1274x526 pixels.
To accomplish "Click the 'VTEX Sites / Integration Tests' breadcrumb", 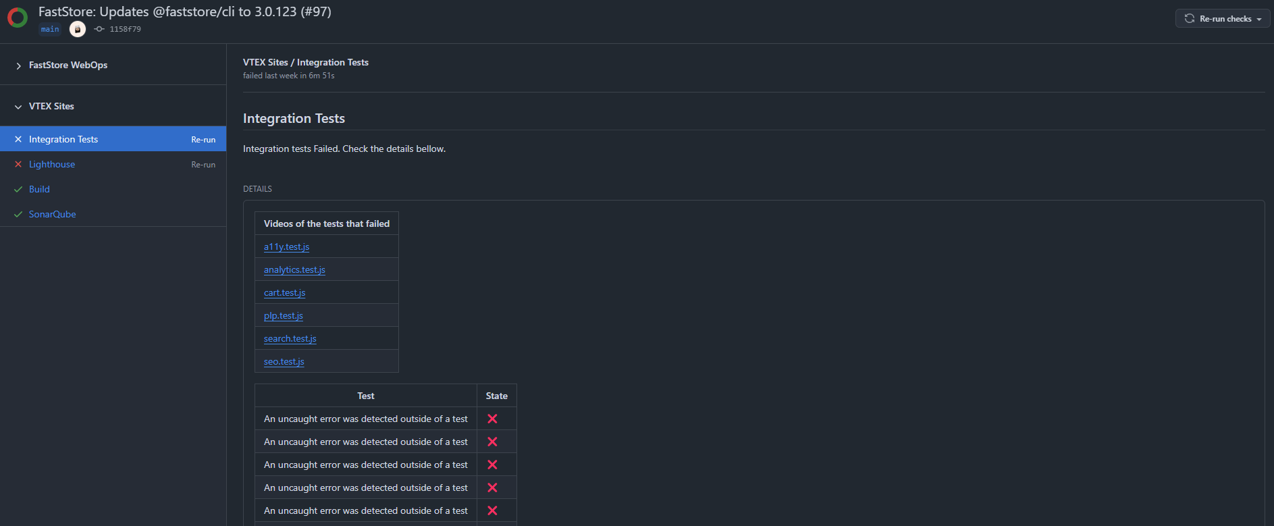I will pyautogui.click(x=306, y=62).
